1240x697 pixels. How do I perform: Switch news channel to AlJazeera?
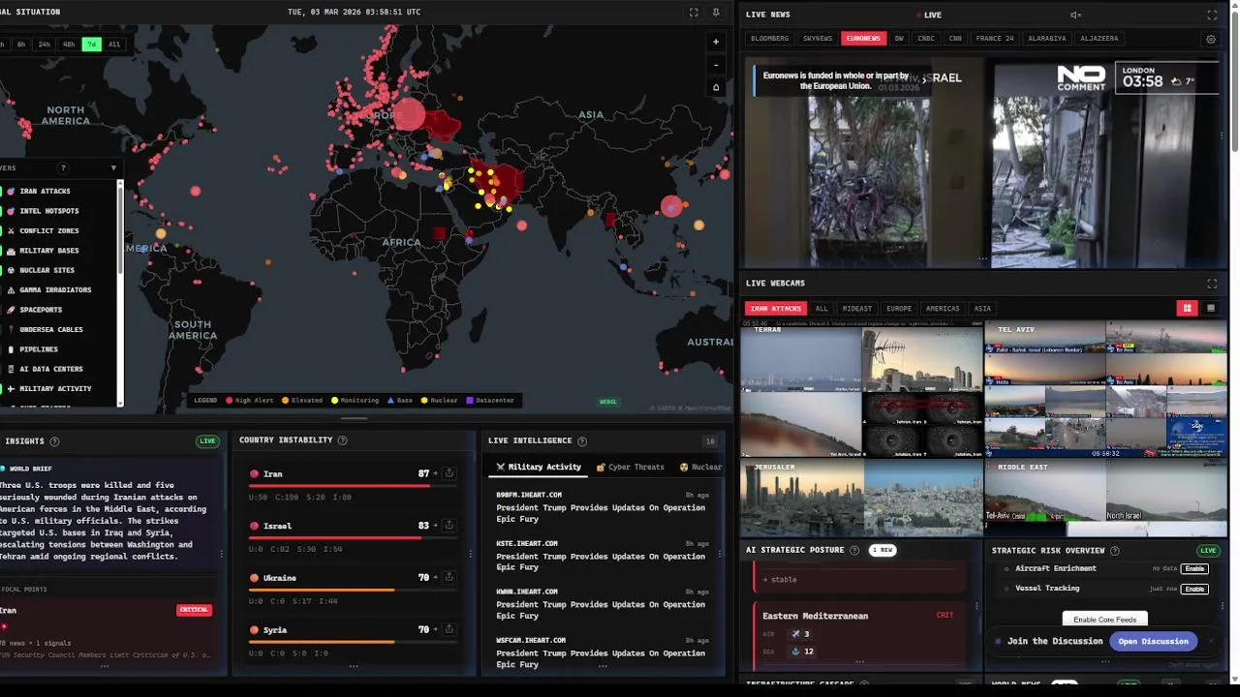tap(1100, 39)
